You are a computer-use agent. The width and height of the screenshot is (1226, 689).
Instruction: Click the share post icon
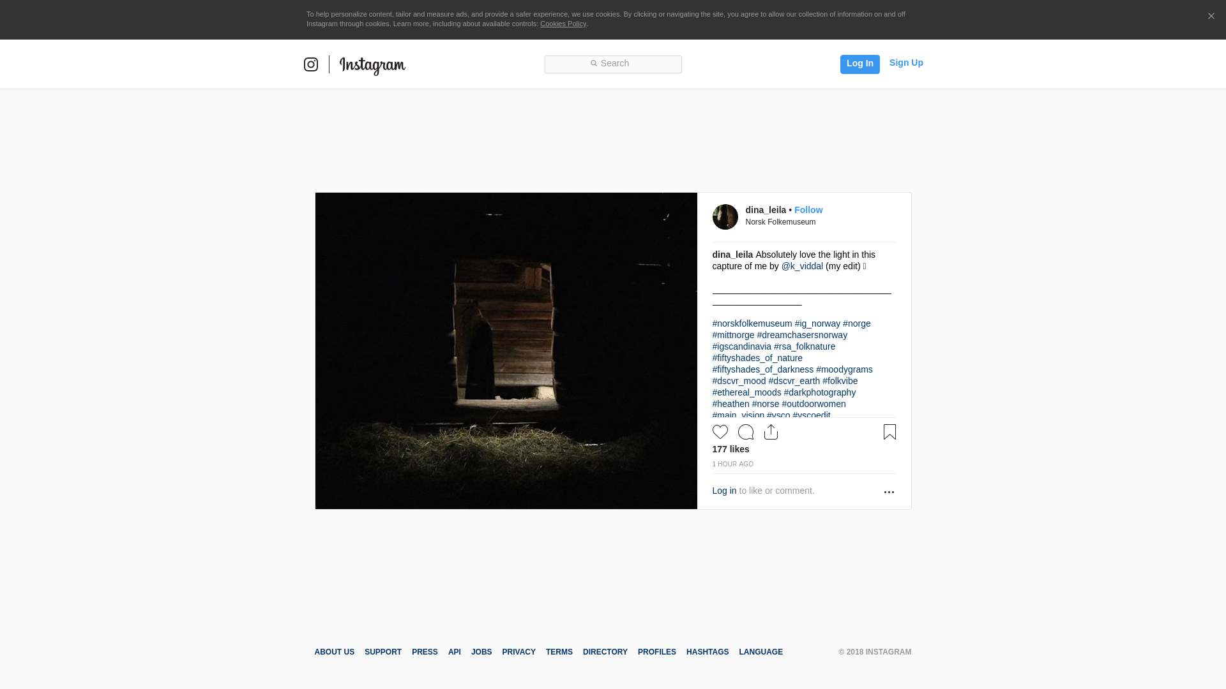point(771,432)
